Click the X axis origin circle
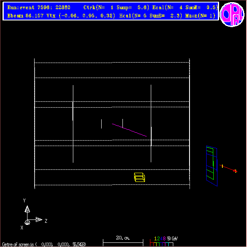 coord(27,222)
